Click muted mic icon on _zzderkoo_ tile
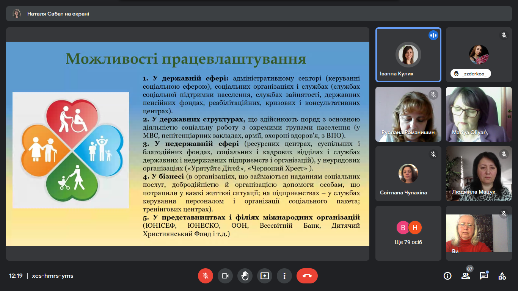Viewport: 518px width, 291px height. tap(504, 35)
